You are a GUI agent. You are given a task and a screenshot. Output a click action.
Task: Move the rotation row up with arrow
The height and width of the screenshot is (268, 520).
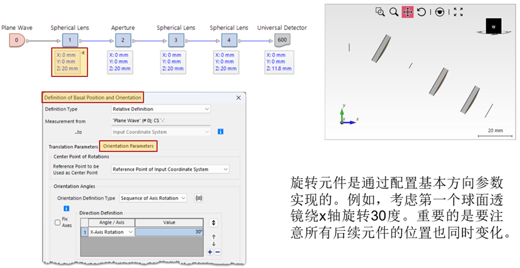tap(213, 237)
